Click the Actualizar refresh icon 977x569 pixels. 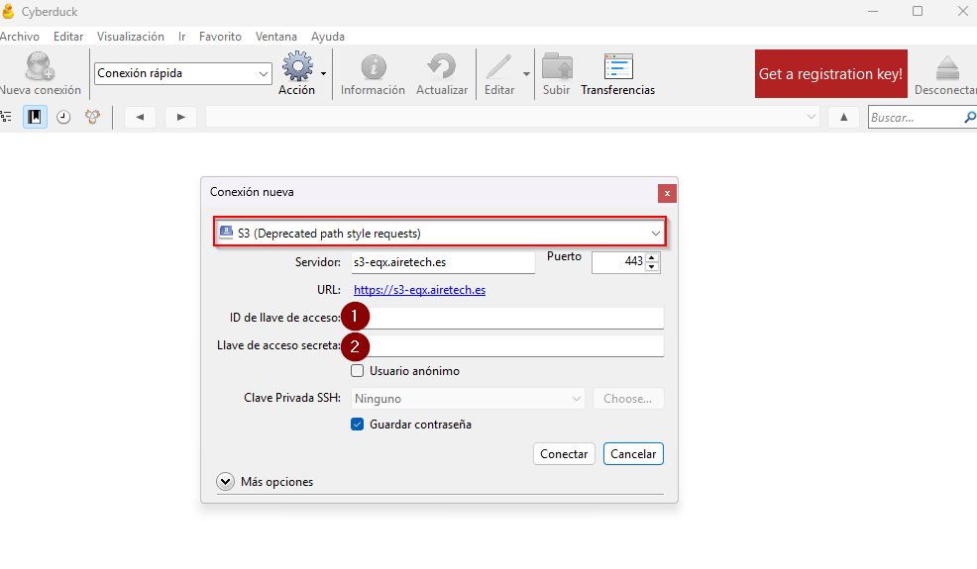point(442,66)
